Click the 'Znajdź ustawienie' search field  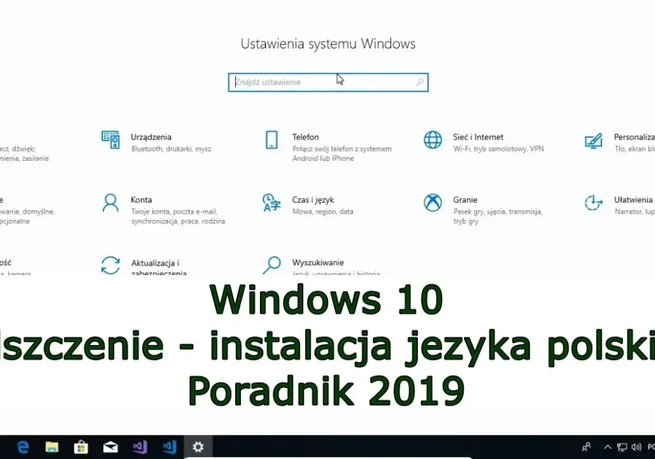328,83
